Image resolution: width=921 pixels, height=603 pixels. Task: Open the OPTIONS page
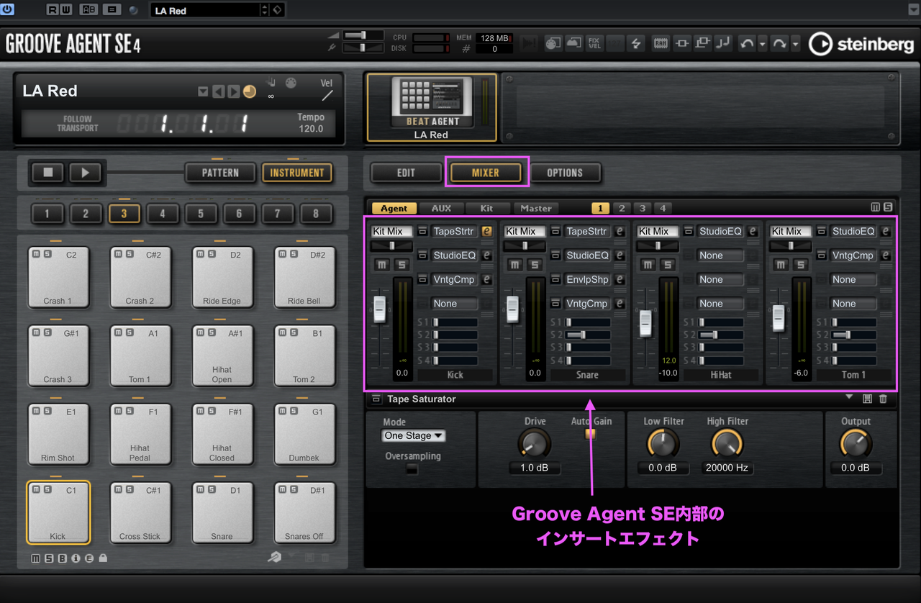(x=566, y=172)
